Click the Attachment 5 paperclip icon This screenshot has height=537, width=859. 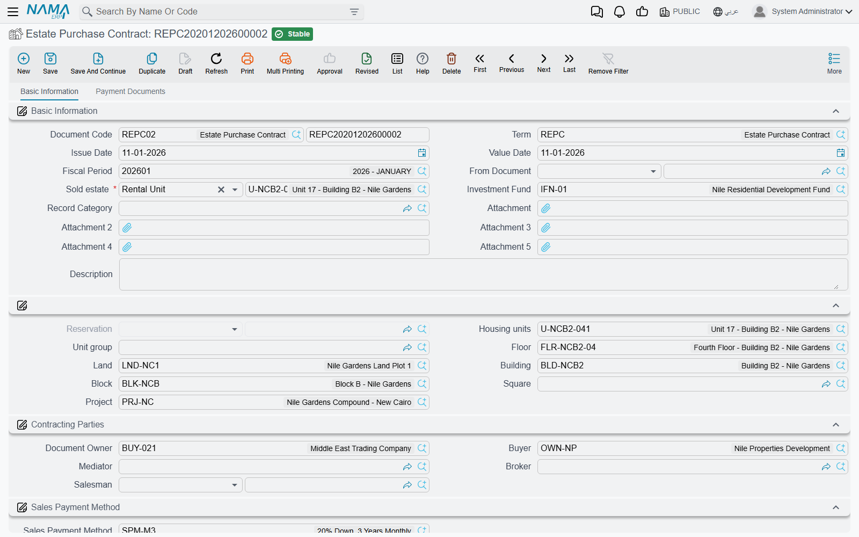click(546, 247)
